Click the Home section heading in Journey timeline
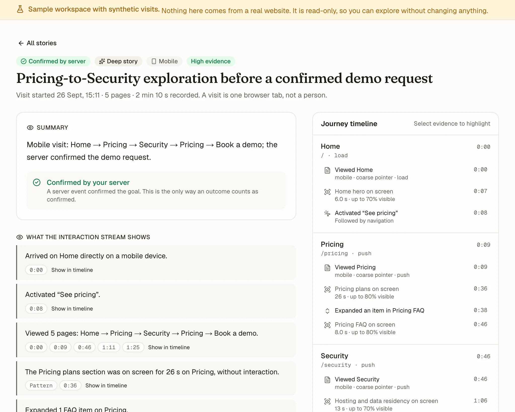The width and height of the screenshot is (515, 412). point(330,146)
